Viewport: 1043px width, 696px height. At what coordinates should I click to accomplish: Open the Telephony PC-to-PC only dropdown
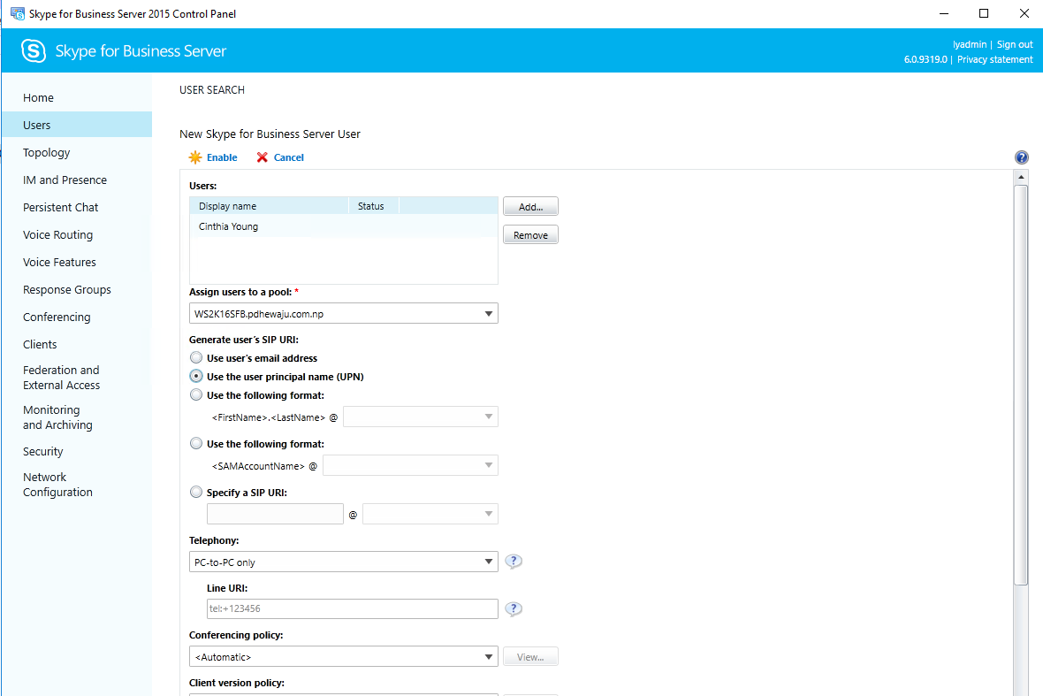(x=343, y=562)
